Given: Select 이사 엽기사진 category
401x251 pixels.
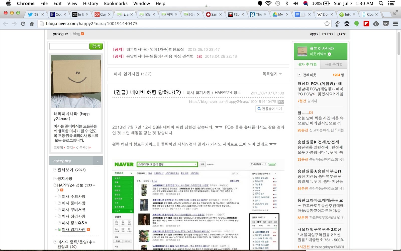Looking at the screenshot, I should coord(74,229).
